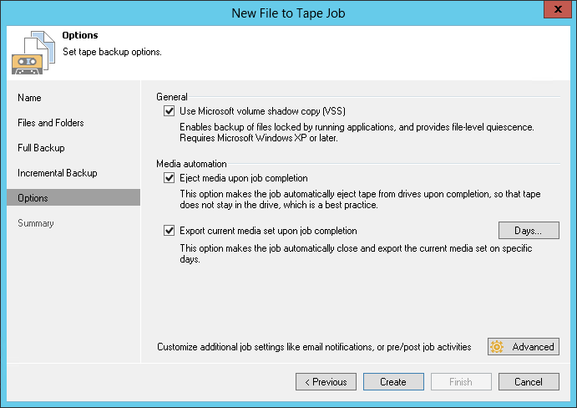Open Advanced job settings
Viewport: 577px width, 408px height.
pos(524,347)
